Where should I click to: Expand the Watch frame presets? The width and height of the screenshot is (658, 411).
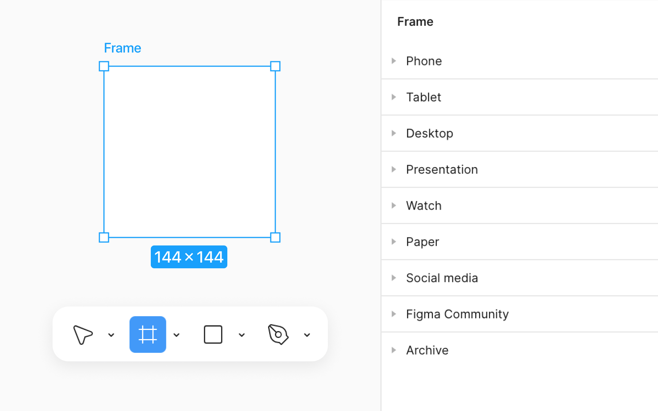click(394, 205)
